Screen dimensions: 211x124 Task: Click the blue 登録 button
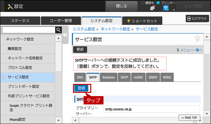click(81, 88)
